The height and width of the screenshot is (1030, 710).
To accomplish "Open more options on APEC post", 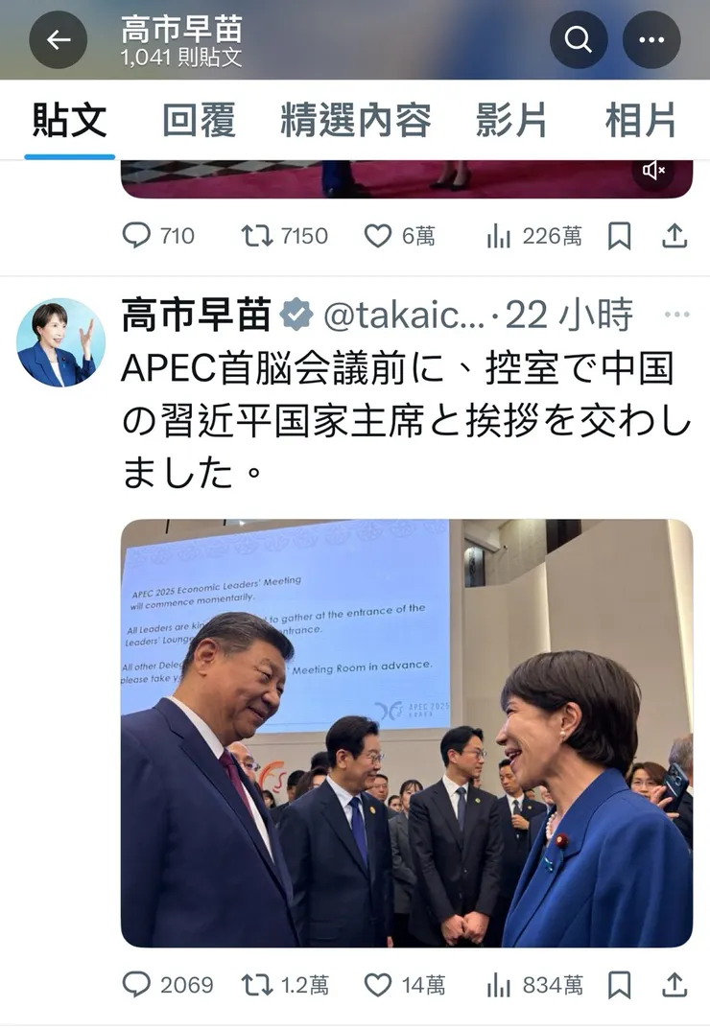I will click(x=676, y=315).
